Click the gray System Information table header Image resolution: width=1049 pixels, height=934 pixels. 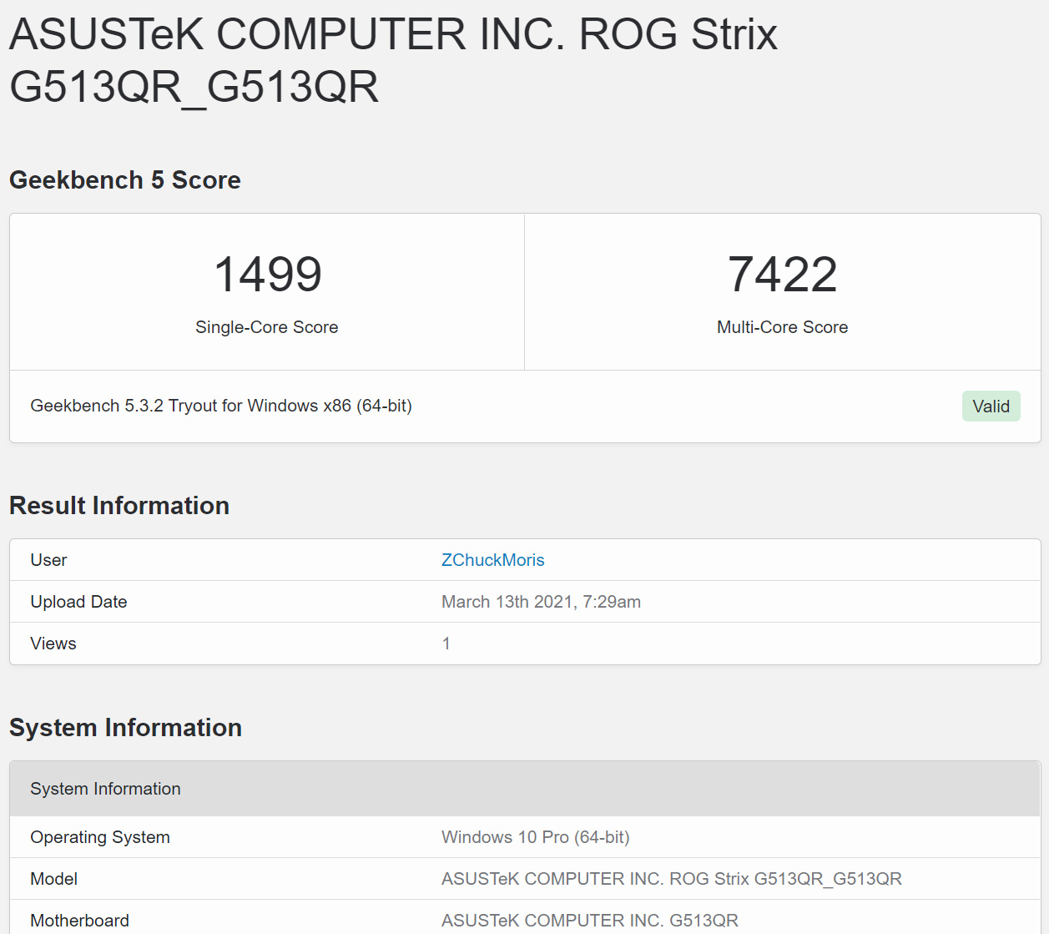(525, 789)
